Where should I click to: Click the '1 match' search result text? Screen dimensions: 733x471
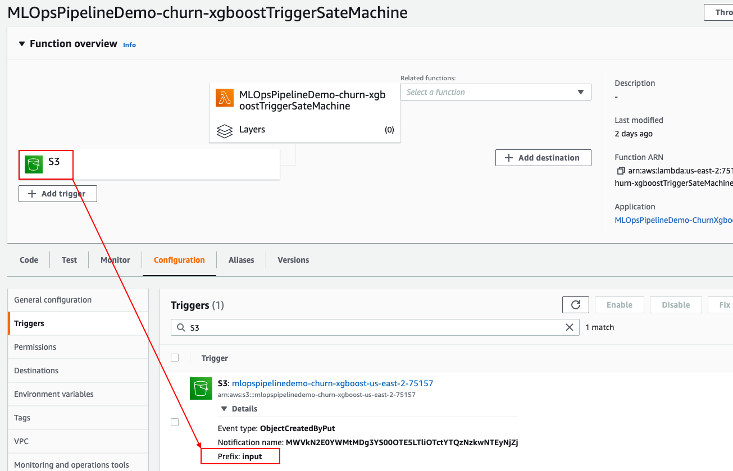[600, 327]
